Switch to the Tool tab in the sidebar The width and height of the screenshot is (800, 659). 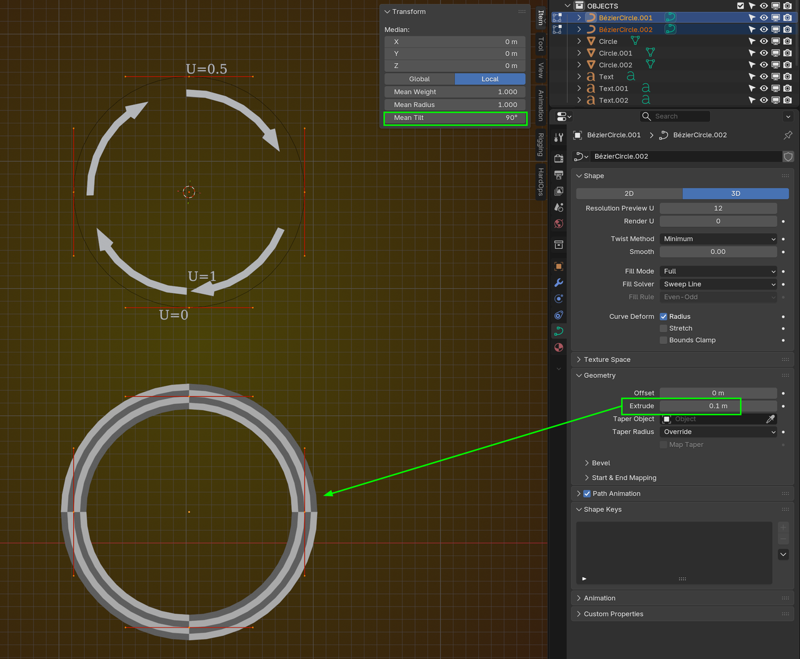point(540,44)
